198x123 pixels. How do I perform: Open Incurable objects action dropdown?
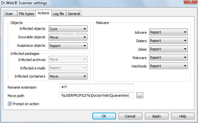pyautogui.click(x=68, y=37)
